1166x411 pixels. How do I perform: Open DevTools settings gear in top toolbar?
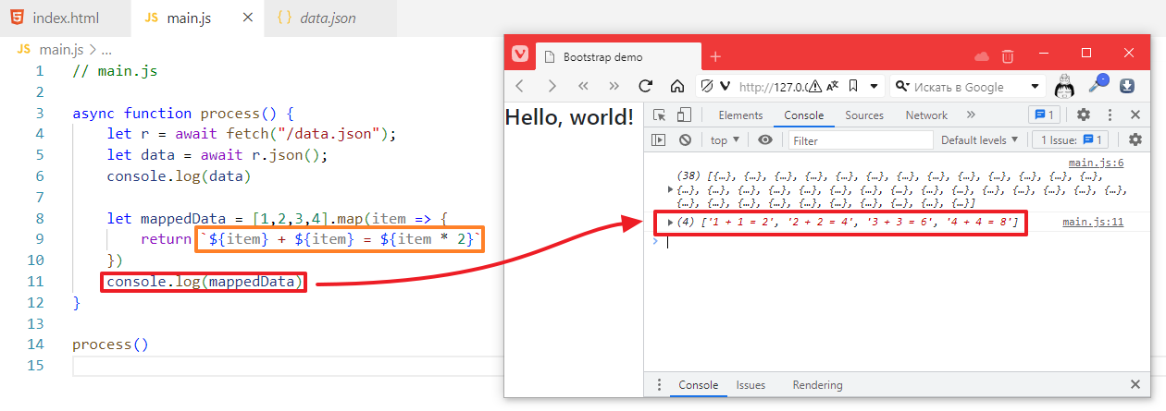pos(1084,115)
